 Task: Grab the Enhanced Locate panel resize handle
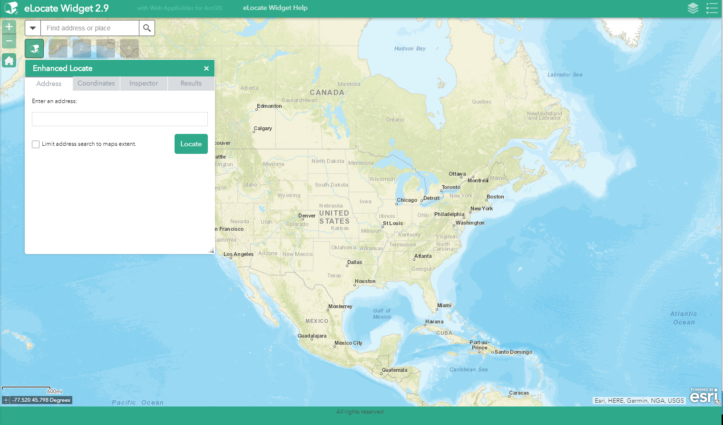[212, 251]
